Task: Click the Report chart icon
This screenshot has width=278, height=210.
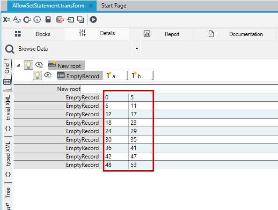Action: point(147,34)
